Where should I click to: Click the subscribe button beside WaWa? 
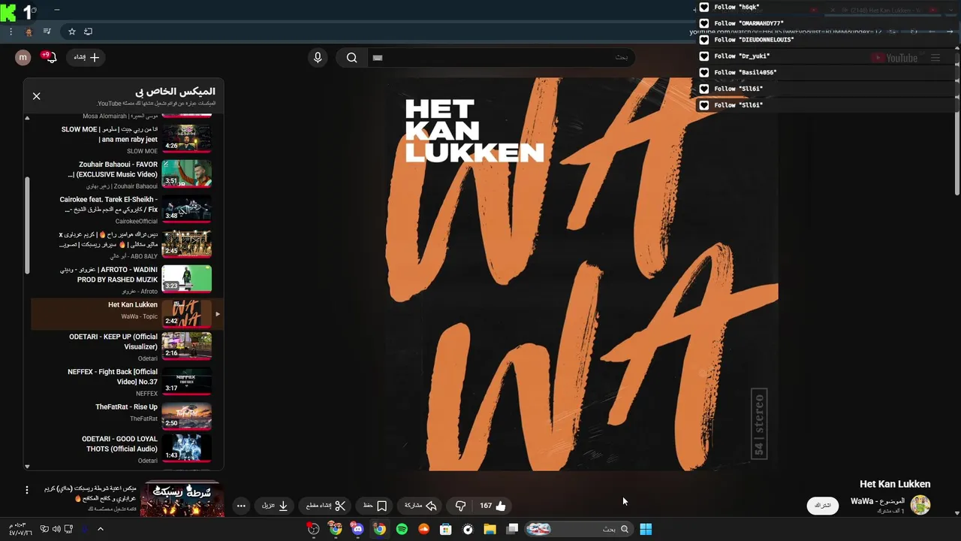coord(823,506)
